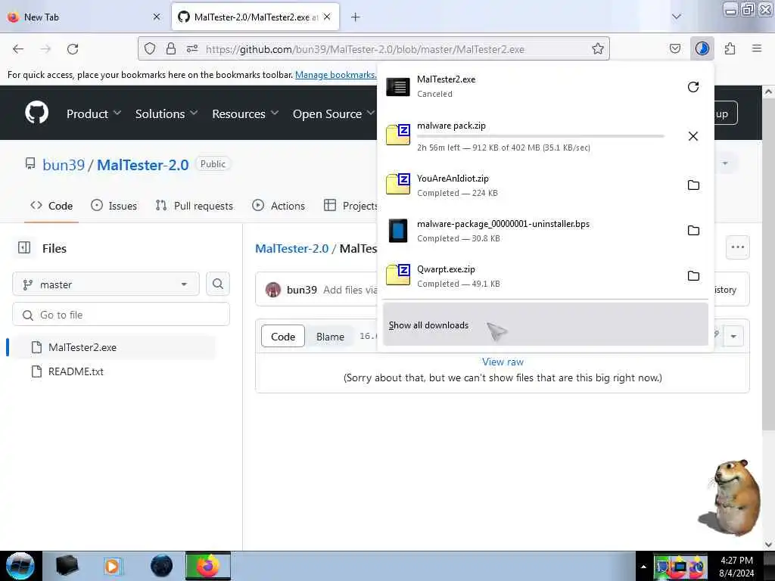Retry the canceled MalTester2.exe download
This screenshot has height=581, width=775.
coord(693,87)
